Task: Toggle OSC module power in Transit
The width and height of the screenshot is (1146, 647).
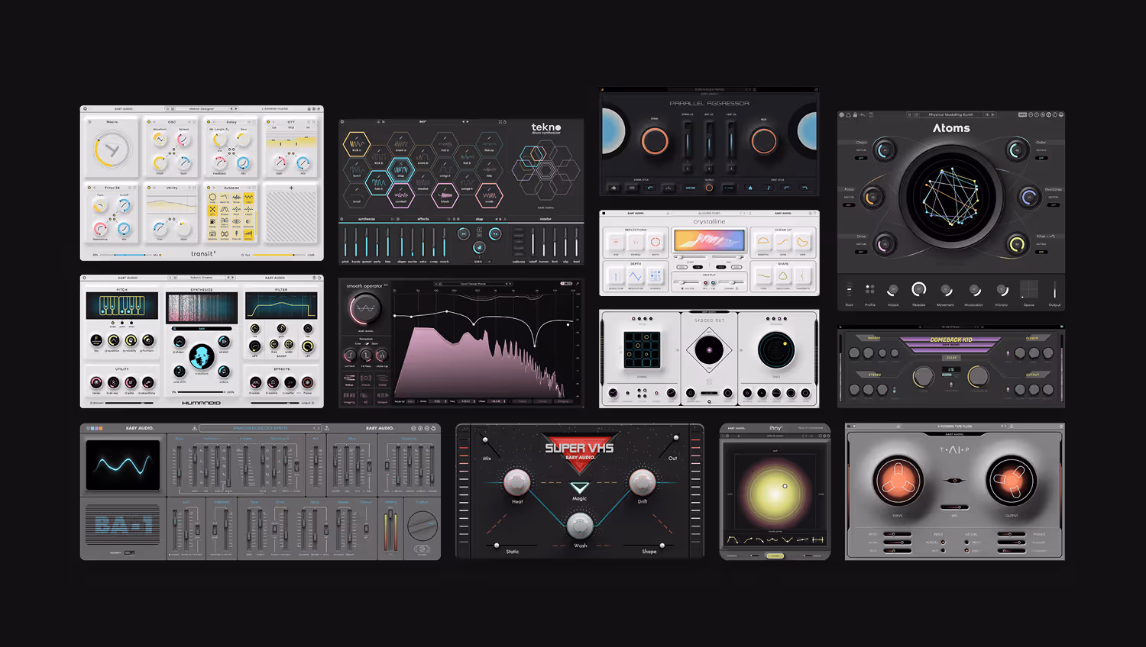Action: pyautogui.click(x=149, y=122)
